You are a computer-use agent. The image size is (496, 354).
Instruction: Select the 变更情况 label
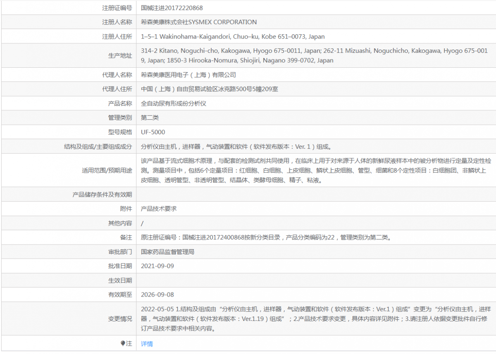[120, 319]
